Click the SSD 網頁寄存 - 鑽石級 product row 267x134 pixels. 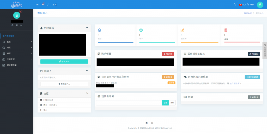tap(136, 84)
